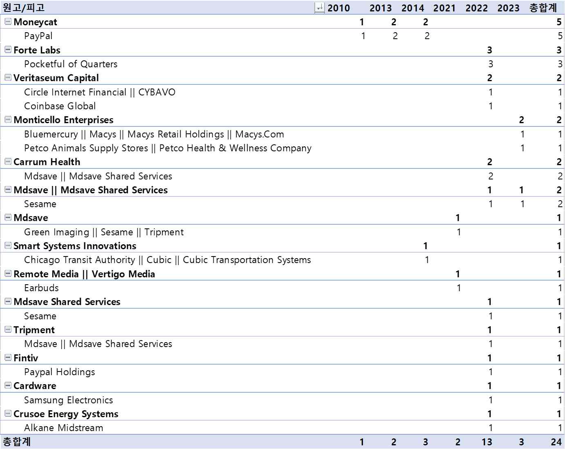This screenshot has height=449, width=565.
Task: Select the bottom 총합계 row label
Action: click(x=17, y=442)
